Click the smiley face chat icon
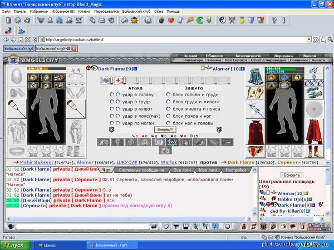This screenshot has width=334, height=250. pyautogui.click(x=228, y=227)
